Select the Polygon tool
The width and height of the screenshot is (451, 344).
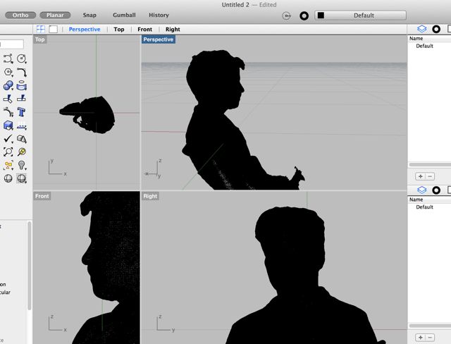click(x=8, y=72)
